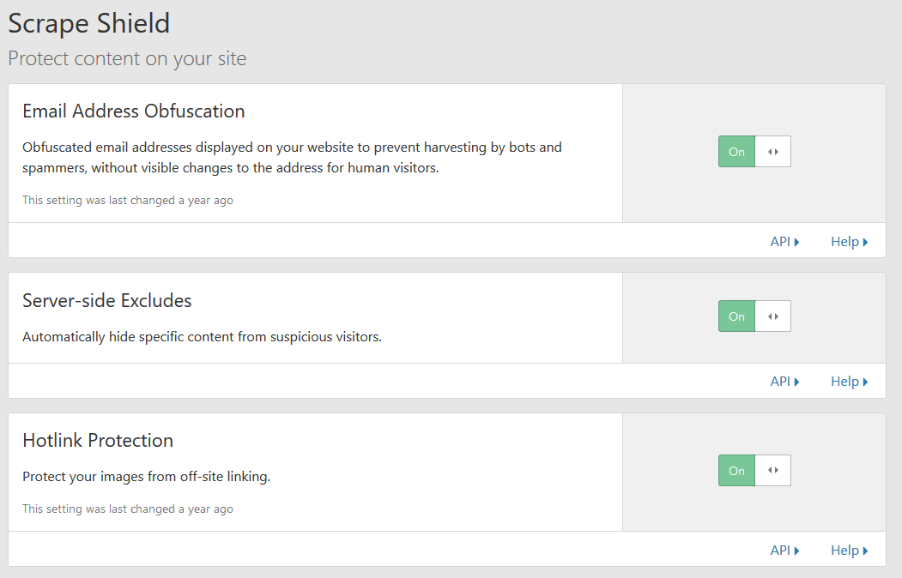Click the Hotlink Protection card title
902x578 pixels.
pyautogui.click(x=98, y=441)
